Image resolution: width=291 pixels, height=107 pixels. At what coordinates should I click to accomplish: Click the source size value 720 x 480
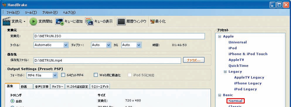point(133,101)
